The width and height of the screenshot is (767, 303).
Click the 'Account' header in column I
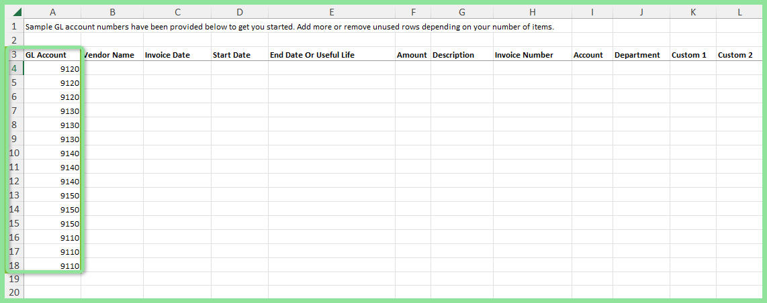tap(592, 55)
